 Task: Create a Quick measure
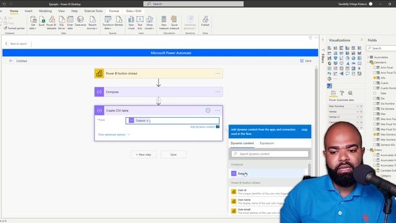[174, 23]
